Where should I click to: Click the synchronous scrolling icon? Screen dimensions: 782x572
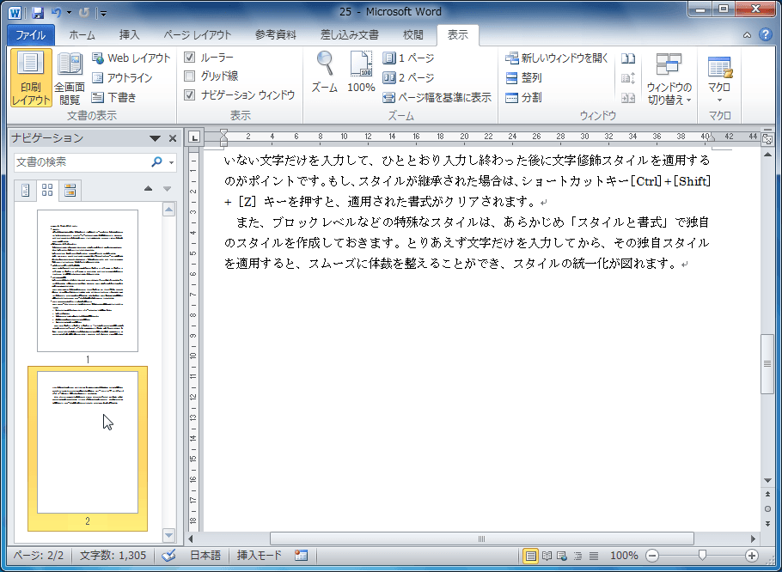(x=628, y=78)
